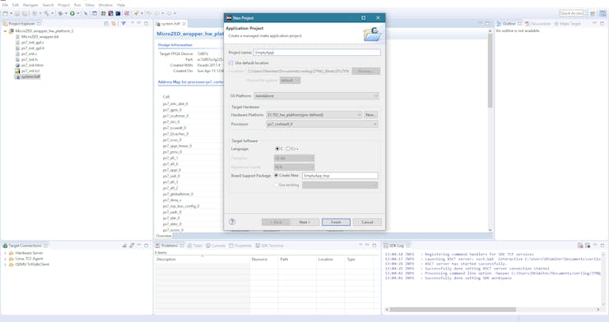This screenshot has height=322, width=609.
Task: Open the OS Platform dropdown
Action: 316,96
